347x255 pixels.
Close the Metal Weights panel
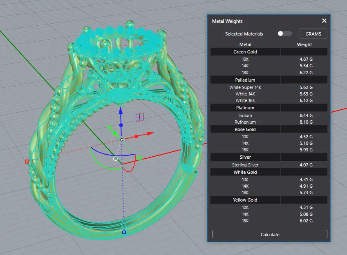tap(324, 21)
